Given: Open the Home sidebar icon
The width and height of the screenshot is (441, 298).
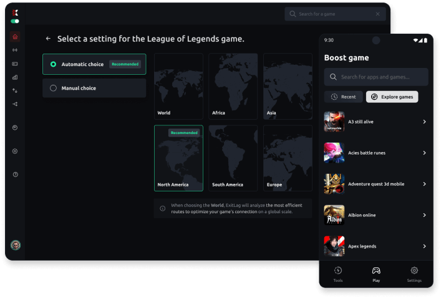Looking at the screenshot, I should (15, 37).
